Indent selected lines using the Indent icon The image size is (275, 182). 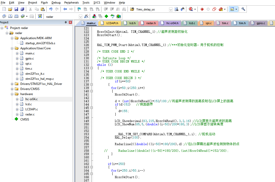tap(106, 9)
